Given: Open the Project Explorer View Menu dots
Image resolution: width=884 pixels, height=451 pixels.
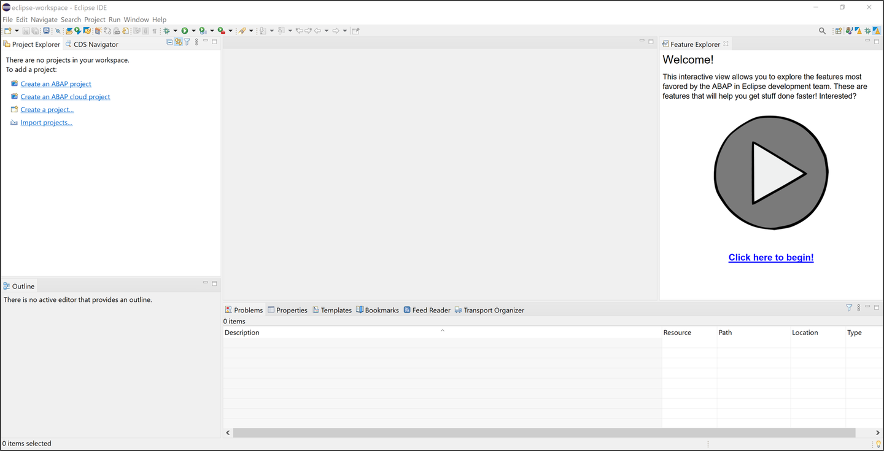Looking at the screenshot, I should coord(196,42).
